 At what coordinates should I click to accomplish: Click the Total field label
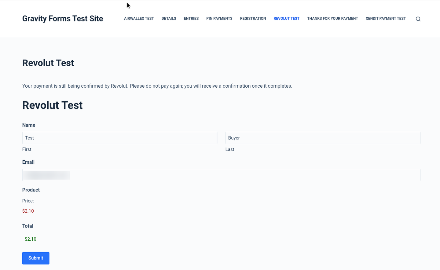tap(28, 226)
